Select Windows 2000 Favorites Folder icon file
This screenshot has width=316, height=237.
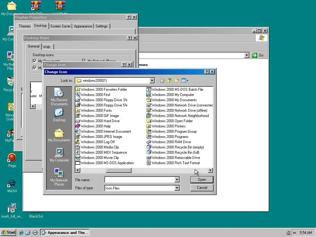[x=101, y=89]
